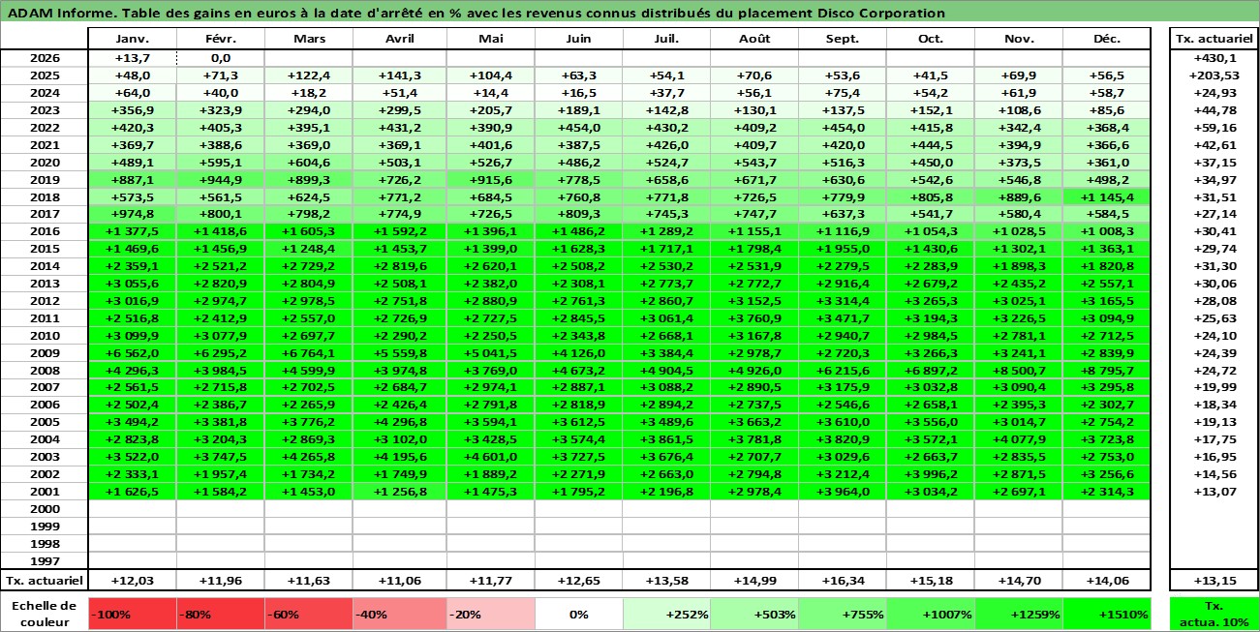Click the +252% light green scale cell
Viewport: 1260px width, 632px height.
point(665,614)
